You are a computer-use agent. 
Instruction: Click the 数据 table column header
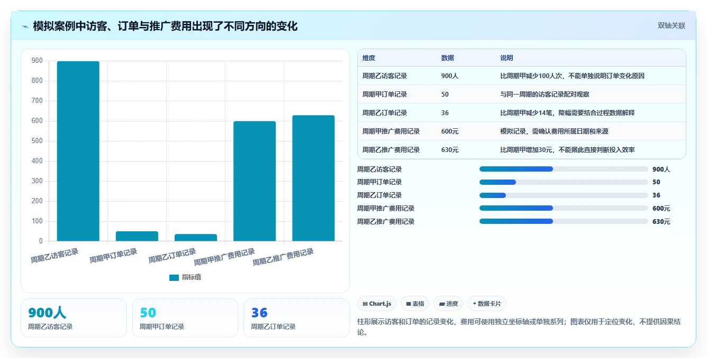pyautogui.click(x=447, y=58)
